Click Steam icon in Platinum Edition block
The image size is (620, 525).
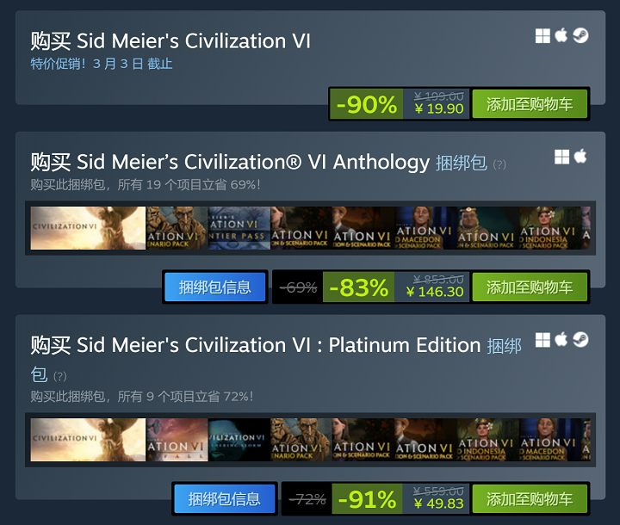[581, 340]
